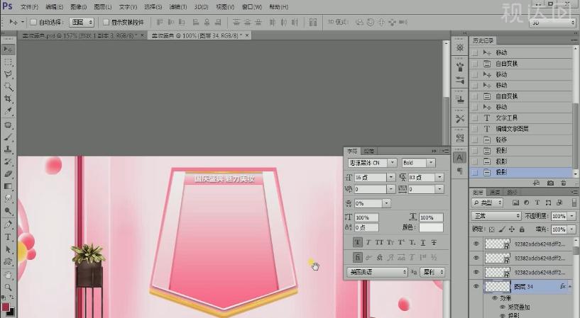
Task: Toggle All Caps in Character panel
Action: click(379, 242)
